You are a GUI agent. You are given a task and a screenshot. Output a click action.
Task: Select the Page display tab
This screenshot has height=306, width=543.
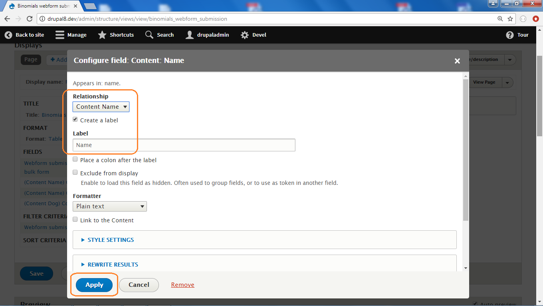click(31, 59)
